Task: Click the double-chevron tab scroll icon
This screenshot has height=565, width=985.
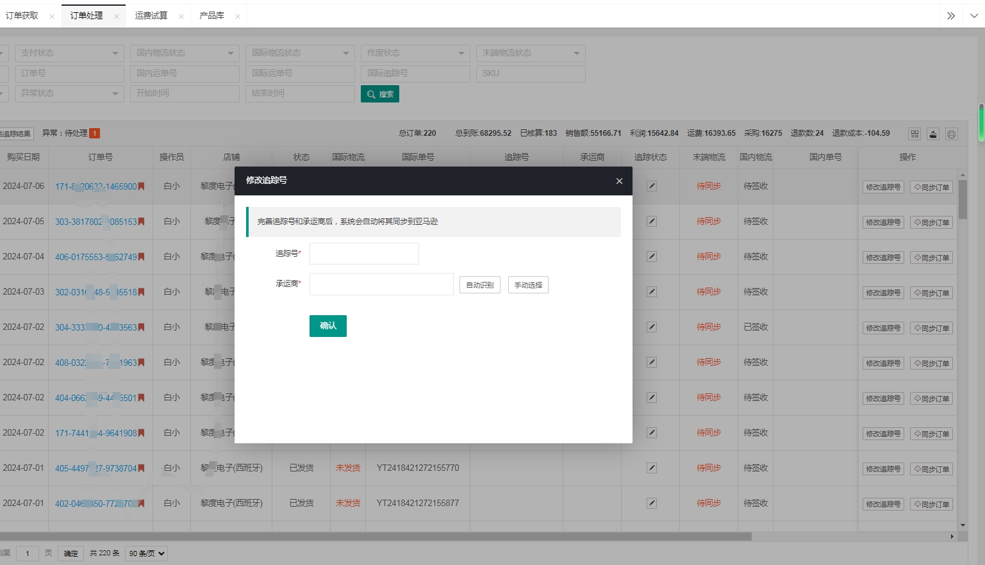Action: [951, 16]
